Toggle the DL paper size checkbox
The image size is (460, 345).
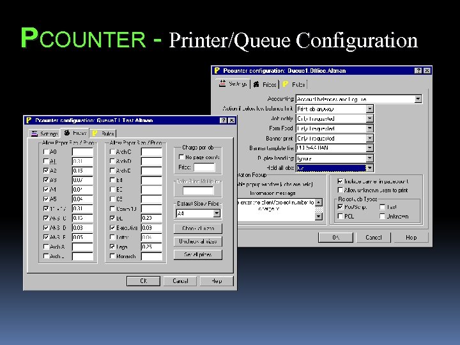click(x=112, y=218)
